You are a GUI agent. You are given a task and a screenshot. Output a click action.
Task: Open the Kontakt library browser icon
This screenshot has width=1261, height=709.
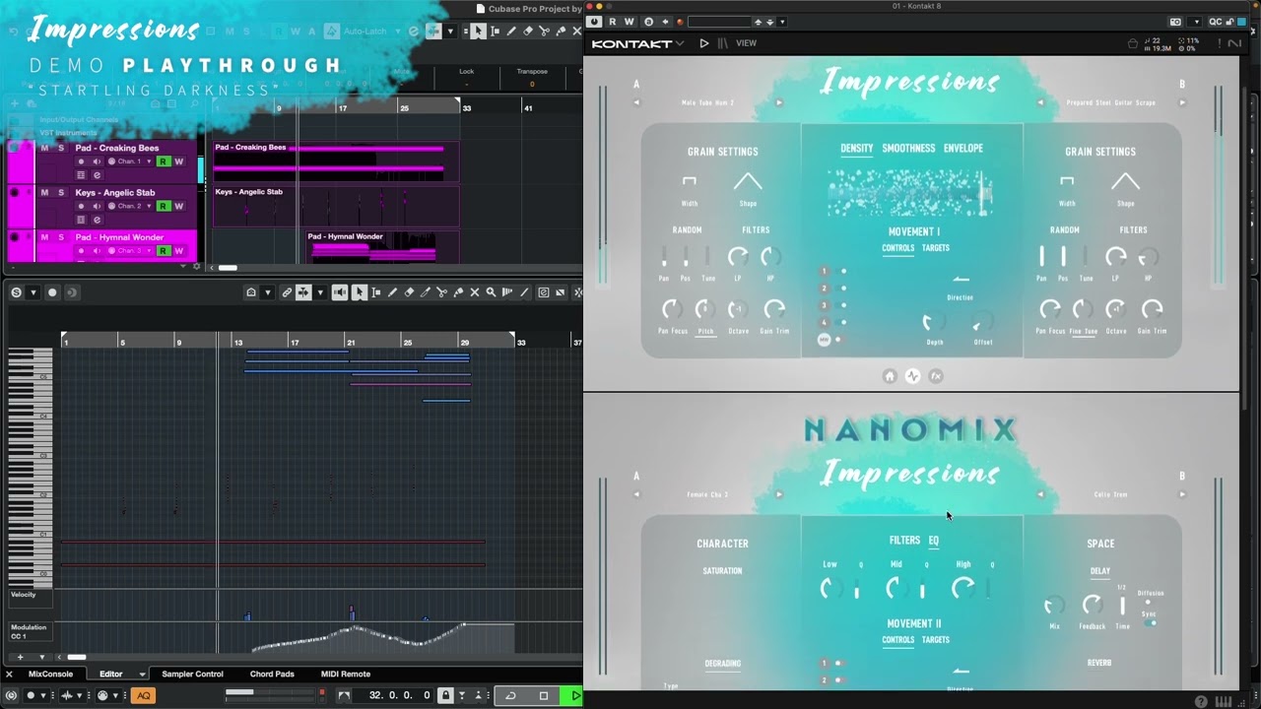point(723,43)
